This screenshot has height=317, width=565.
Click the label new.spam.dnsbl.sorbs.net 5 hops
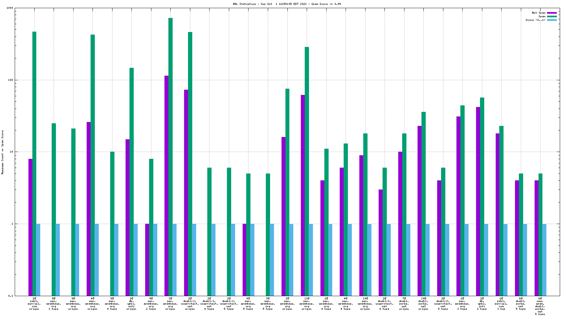540,306
